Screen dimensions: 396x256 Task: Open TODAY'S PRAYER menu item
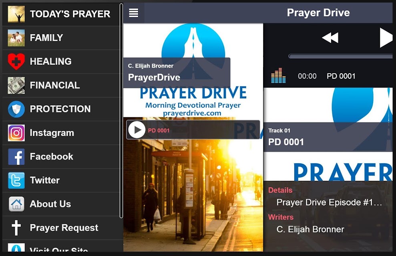click(x=61, y=14)
